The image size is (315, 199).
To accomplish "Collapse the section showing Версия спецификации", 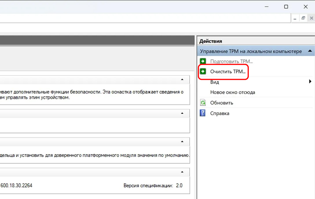I will coord(182,172).
